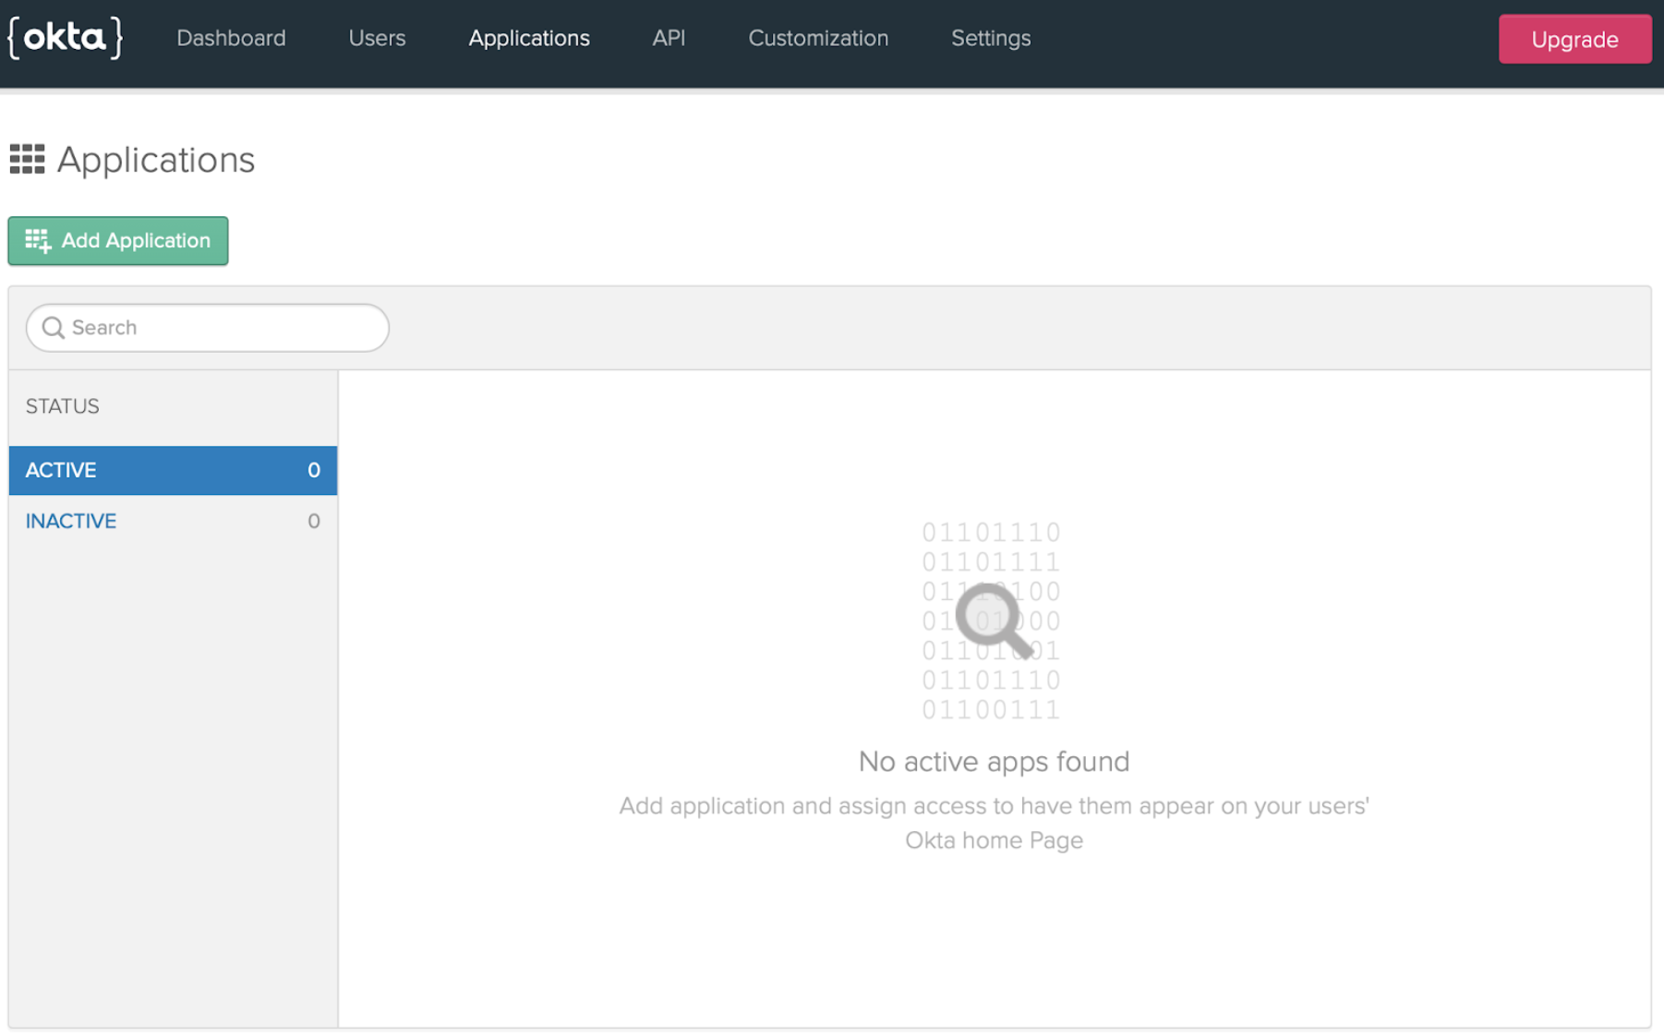Image resolution: width=1664 pixels, height=1036 pixels.
Task: Go to the Users menu
Action: tap(377, 39)
